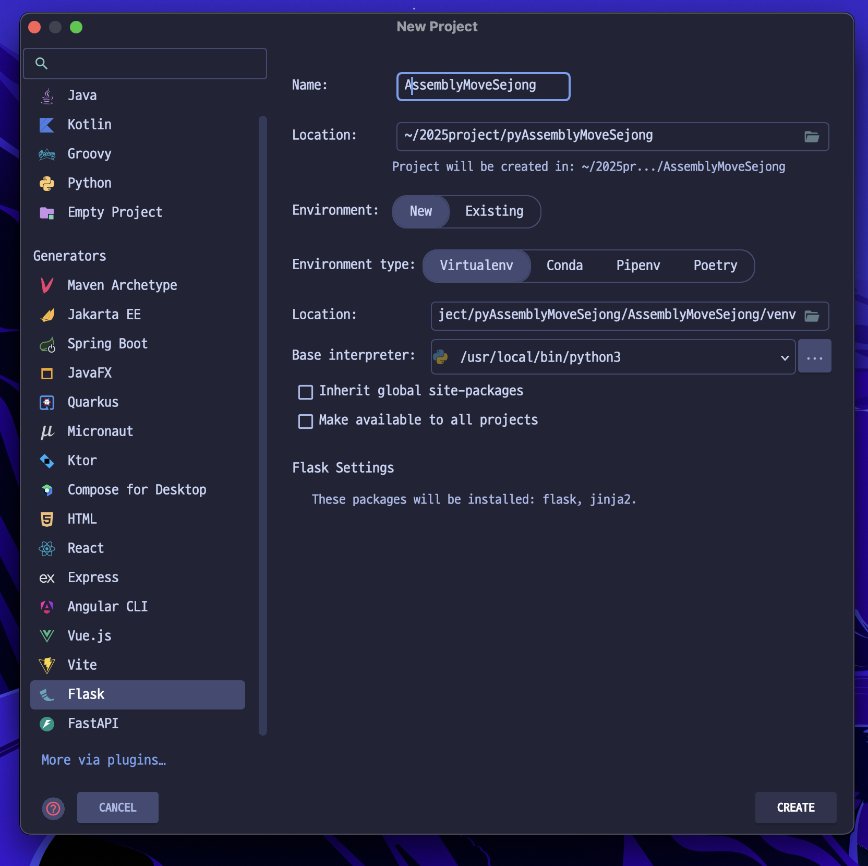
Task: Click the sidebar vertical scrollbar
Action: (x=263, y=425)
